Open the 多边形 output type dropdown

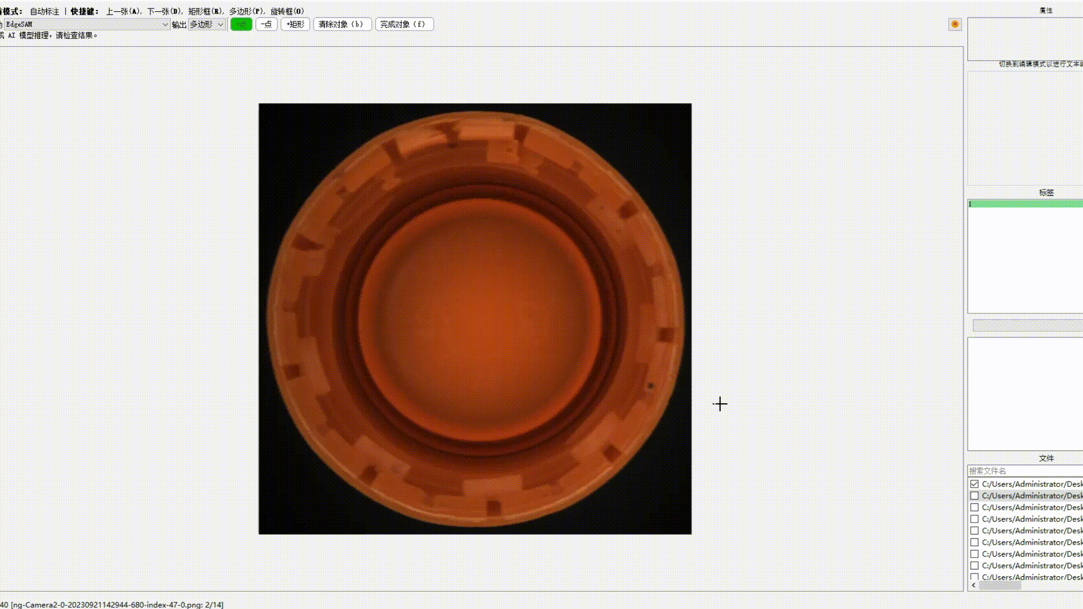(207, 24)
